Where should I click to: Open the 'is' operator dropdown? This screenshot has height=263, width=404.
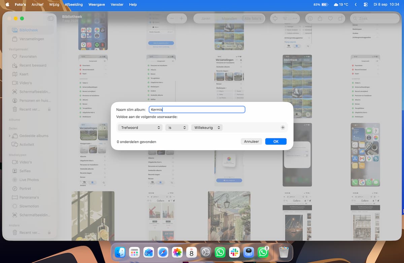[176, 127]
